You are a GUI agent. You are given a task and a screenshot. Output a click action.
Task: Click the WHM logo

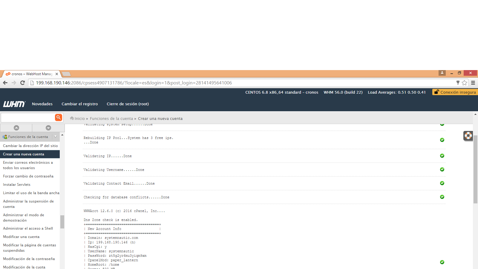coord(14,104)
